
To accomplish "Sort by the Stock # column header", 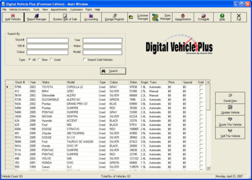I will point(21,83).
